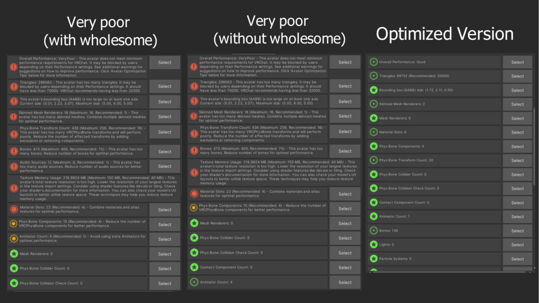Image resolution: width=539 pixels, height=303 pixels.
Task: Click green star icon beside Contact Component Count: 0 in middle panel
Action: [x=194, y=267]
